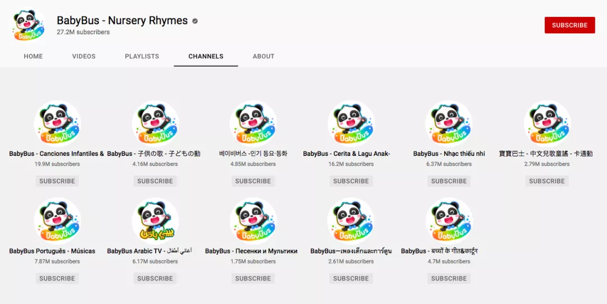
Task: Click the 4.7M subscribers text
Action: click(x=449, y=261)
